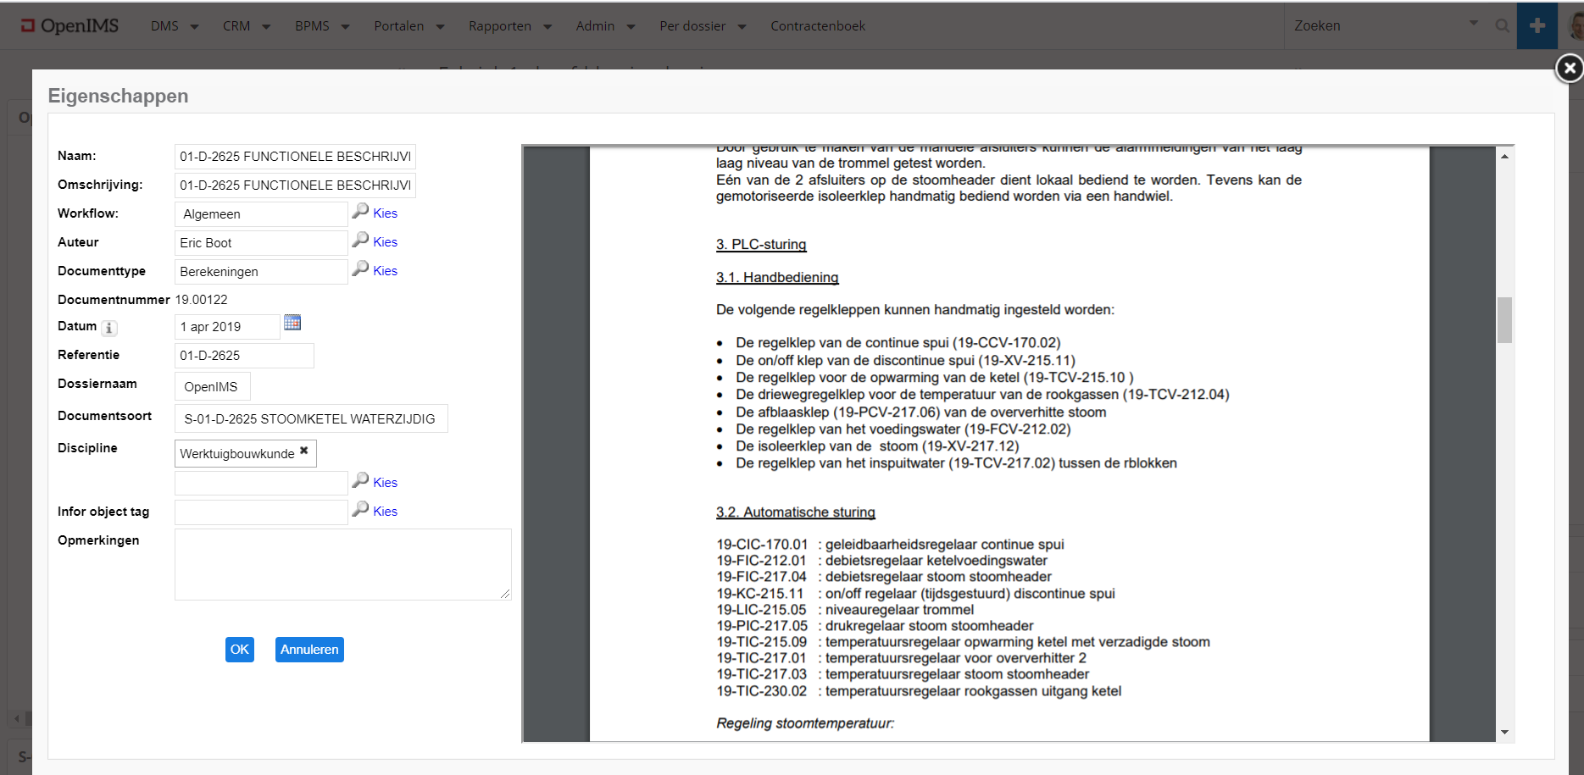
Task: Click Kies link for Auteur
Action: 385,242
